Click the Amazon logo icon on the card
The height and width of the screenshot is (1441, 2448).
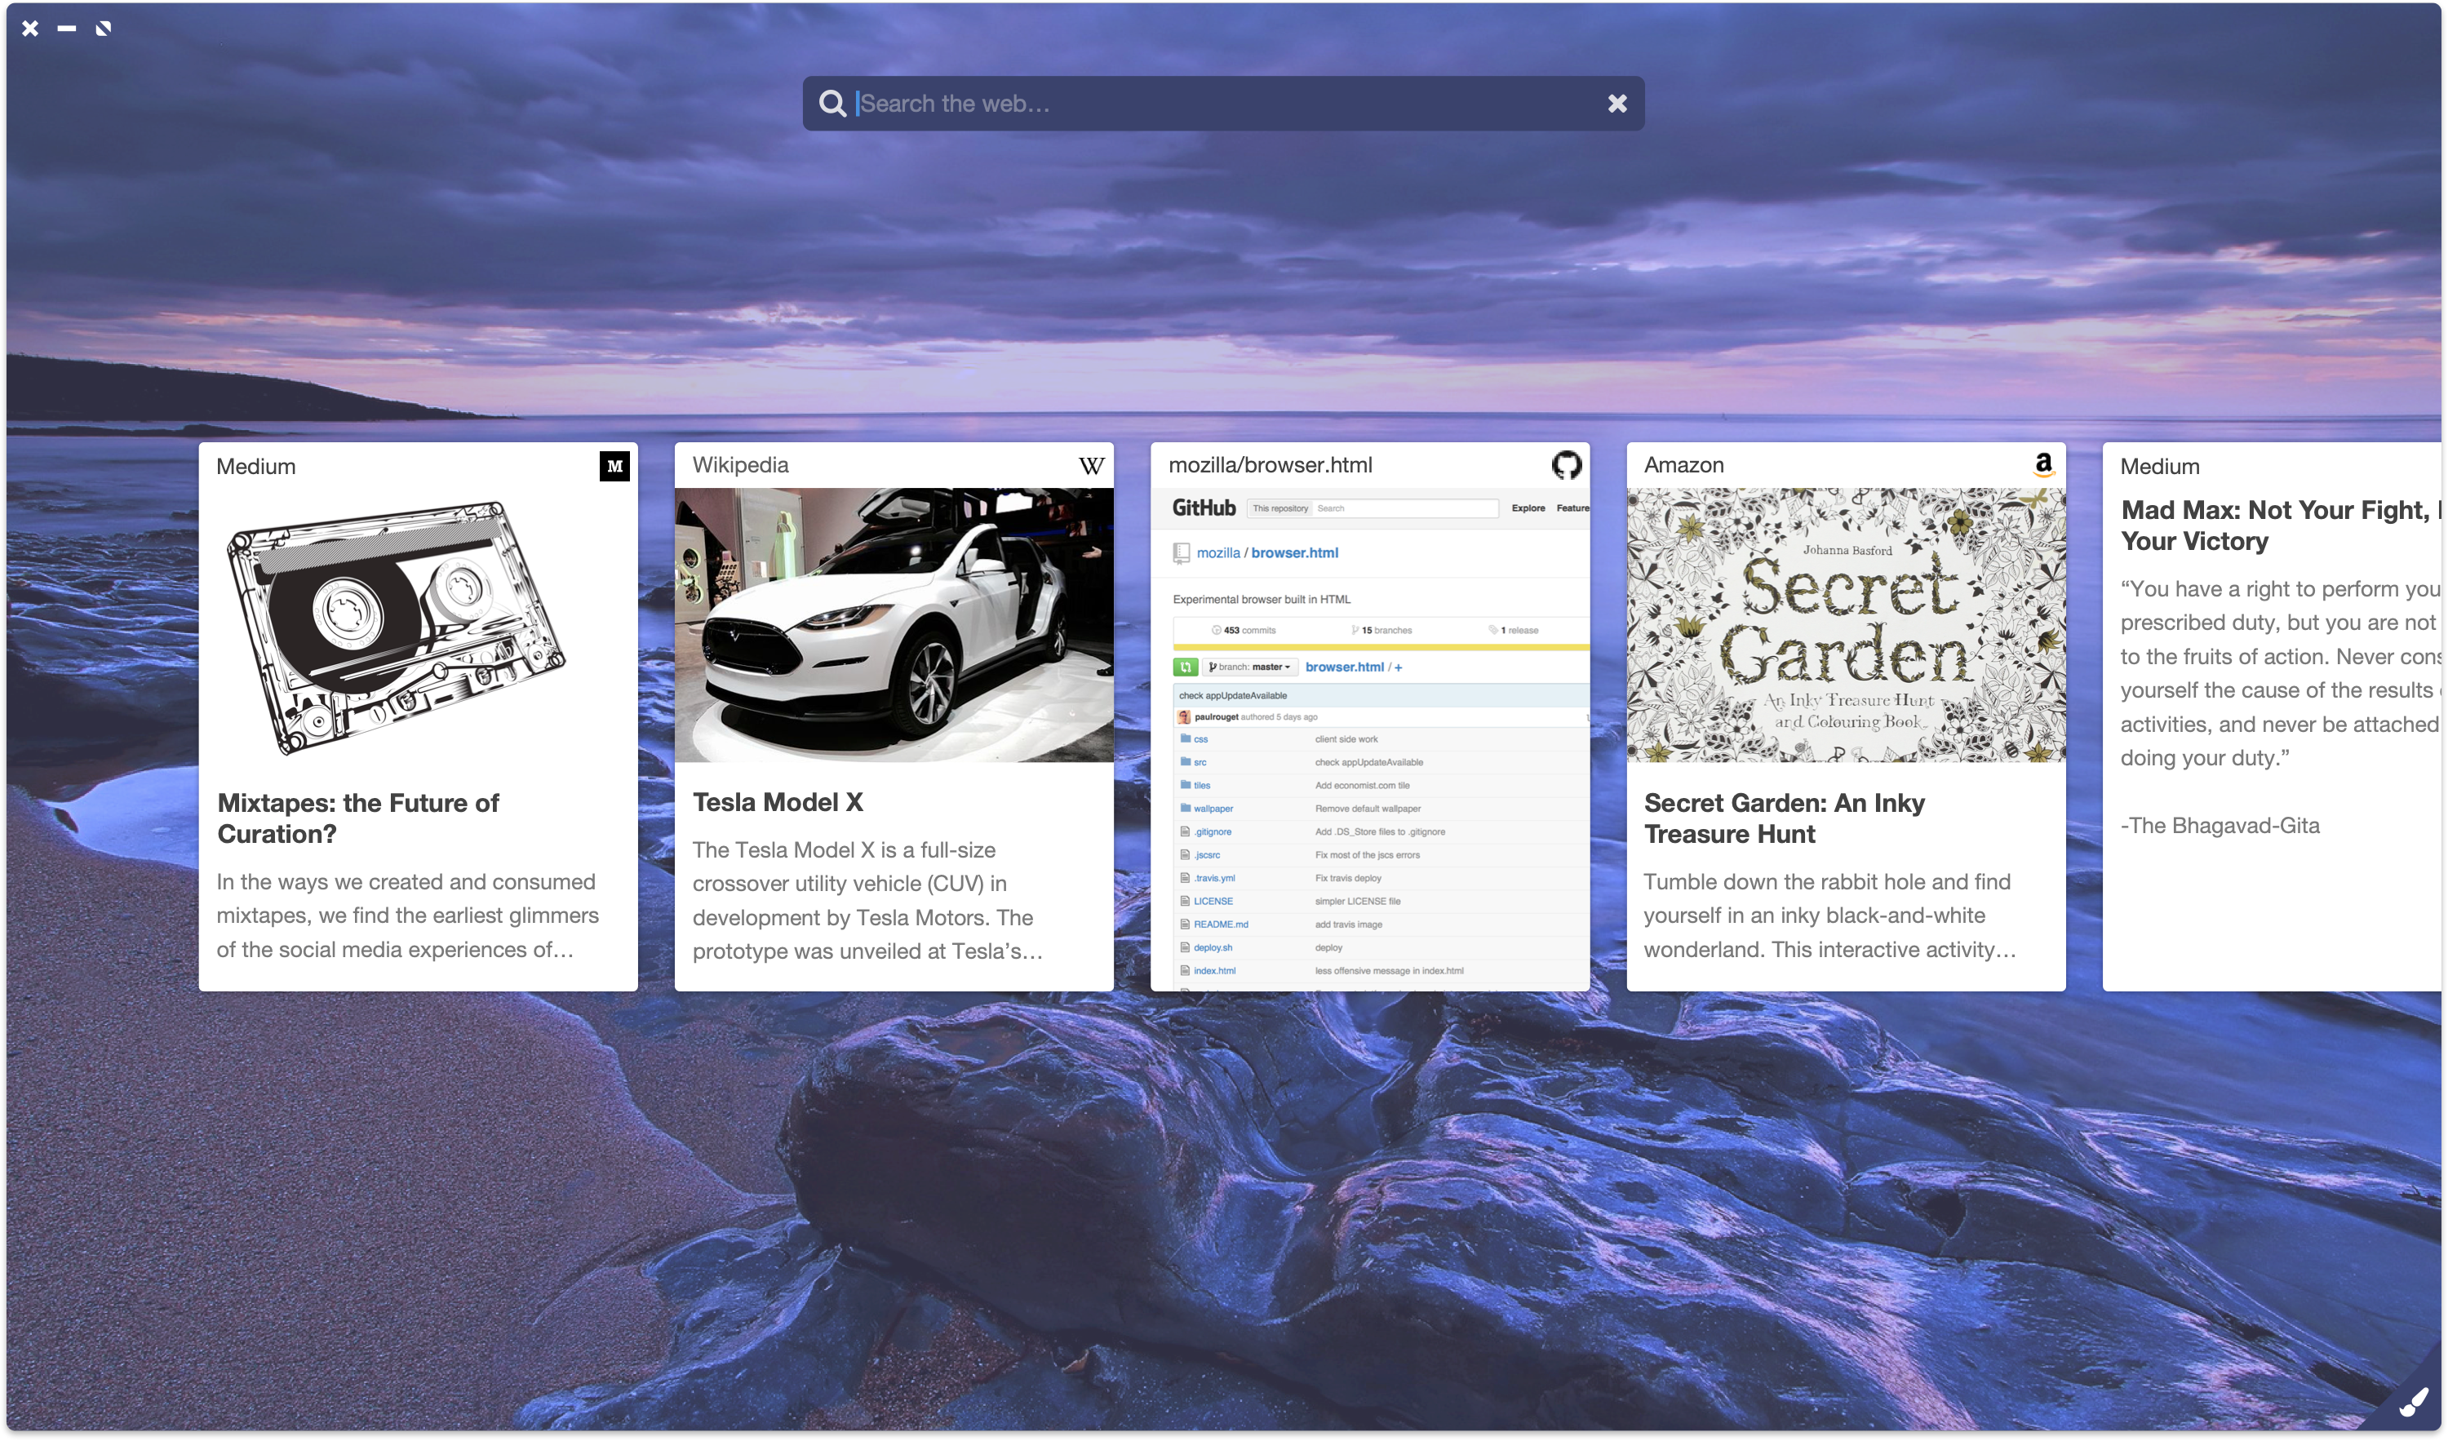point(2043,464)
